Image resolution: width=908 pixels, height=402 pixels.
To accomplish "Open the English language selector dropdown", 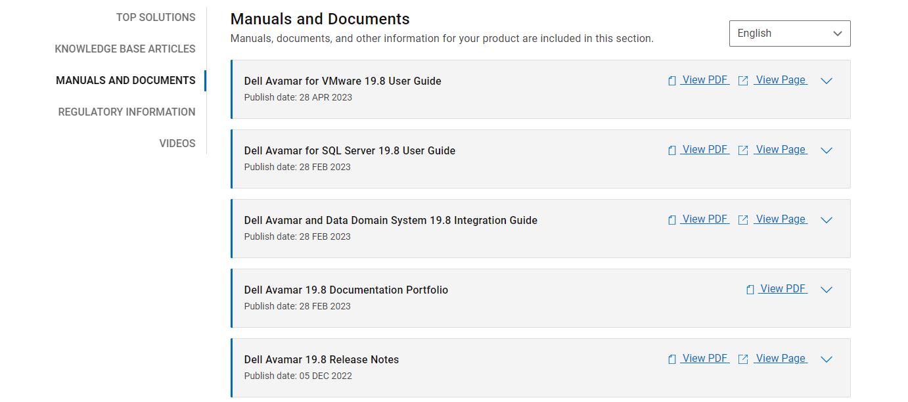I will (x=789, y=33).
